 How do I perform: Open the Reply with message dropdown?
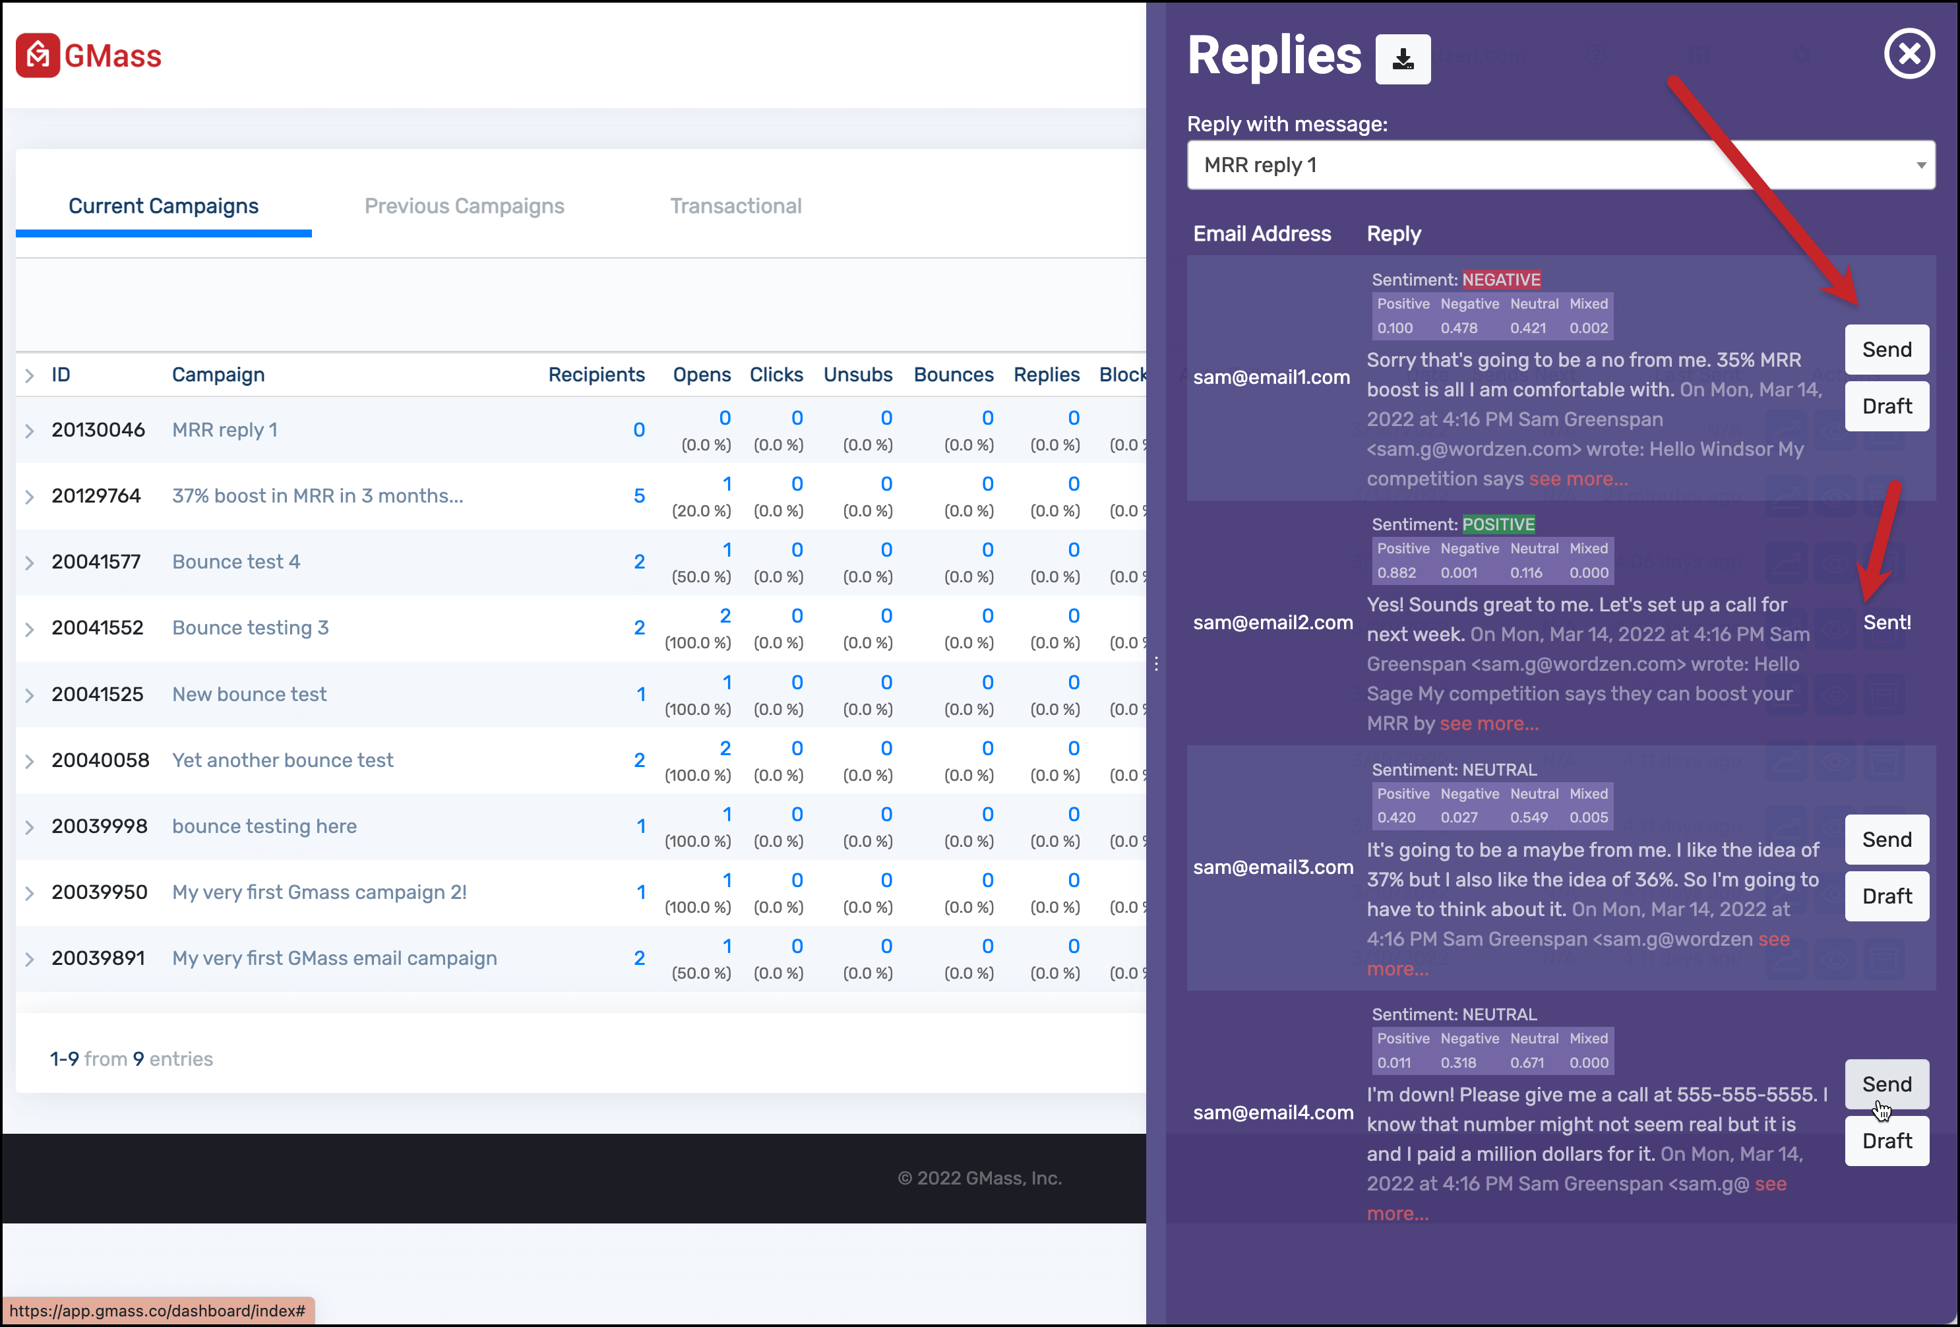click(x=1560, y=166)
